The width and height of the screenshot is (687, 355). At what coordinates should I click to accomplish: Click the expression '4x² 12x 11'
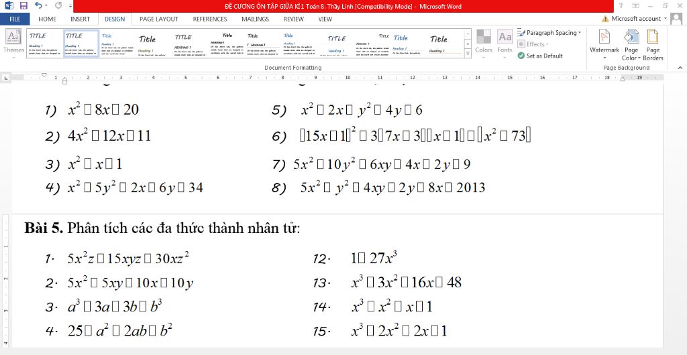pos(109,136)
